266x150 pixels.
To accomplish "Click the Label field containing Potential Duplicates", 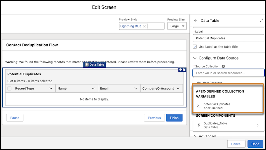I will click(x=228, y=38).
